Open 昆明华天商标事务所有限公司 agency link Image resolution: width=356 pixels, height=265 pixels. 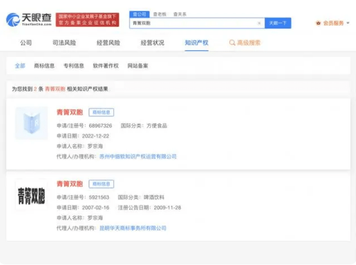132,228
